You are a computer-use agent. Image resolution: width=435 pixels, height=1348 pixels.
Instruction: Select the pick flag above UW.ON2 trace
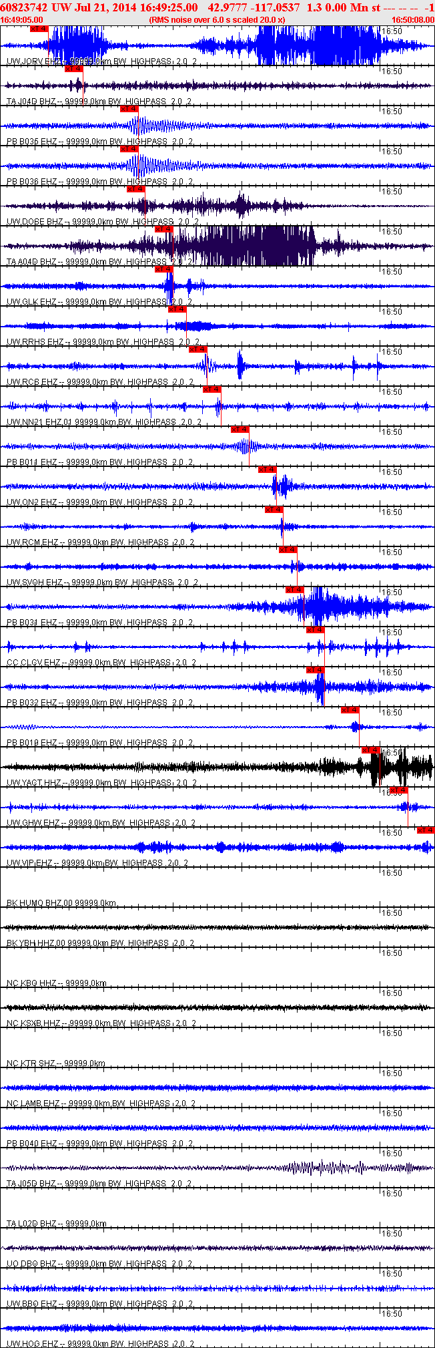[267, 470]
